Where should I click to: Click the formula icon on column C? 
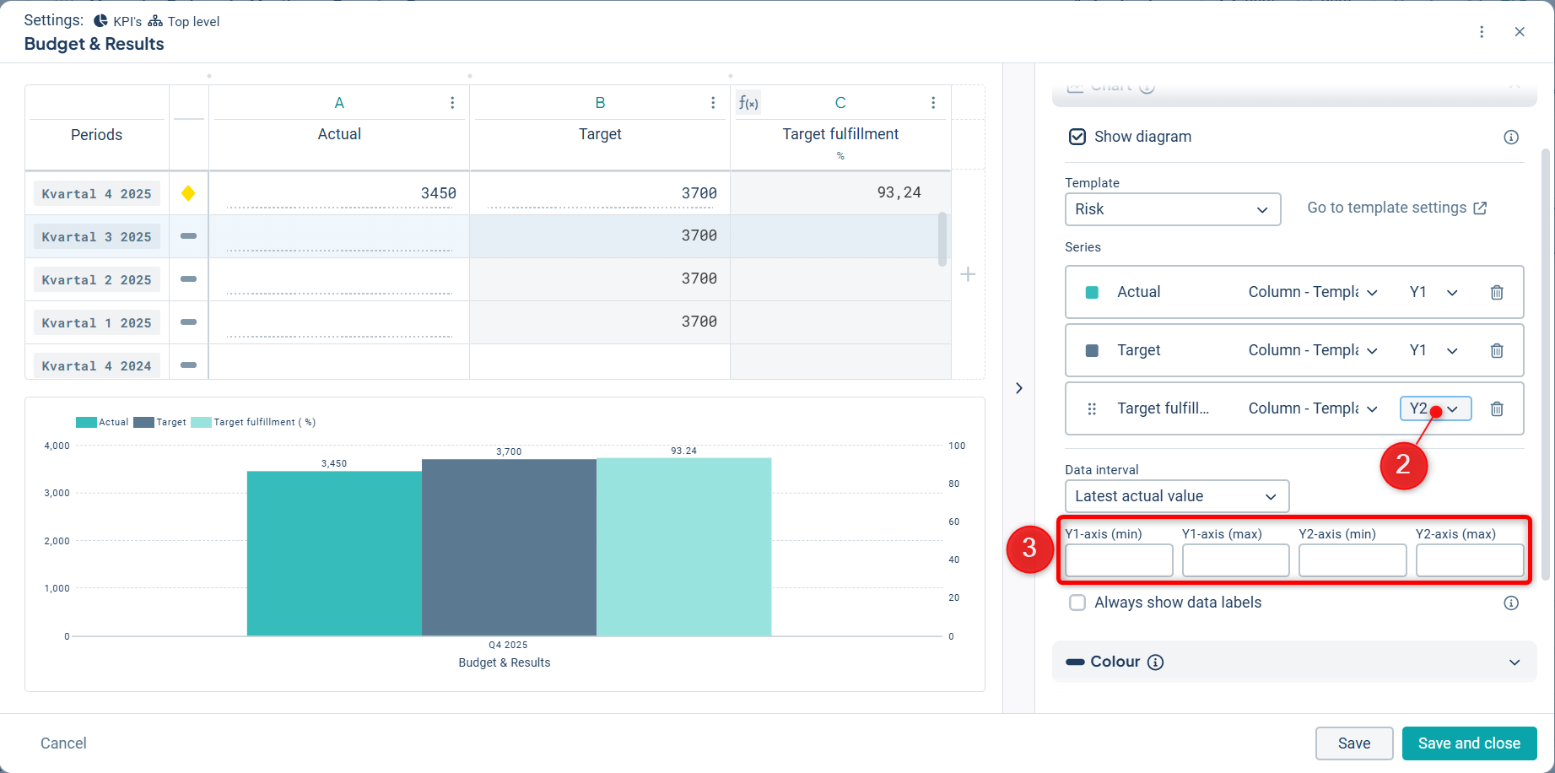coord(748,103)
